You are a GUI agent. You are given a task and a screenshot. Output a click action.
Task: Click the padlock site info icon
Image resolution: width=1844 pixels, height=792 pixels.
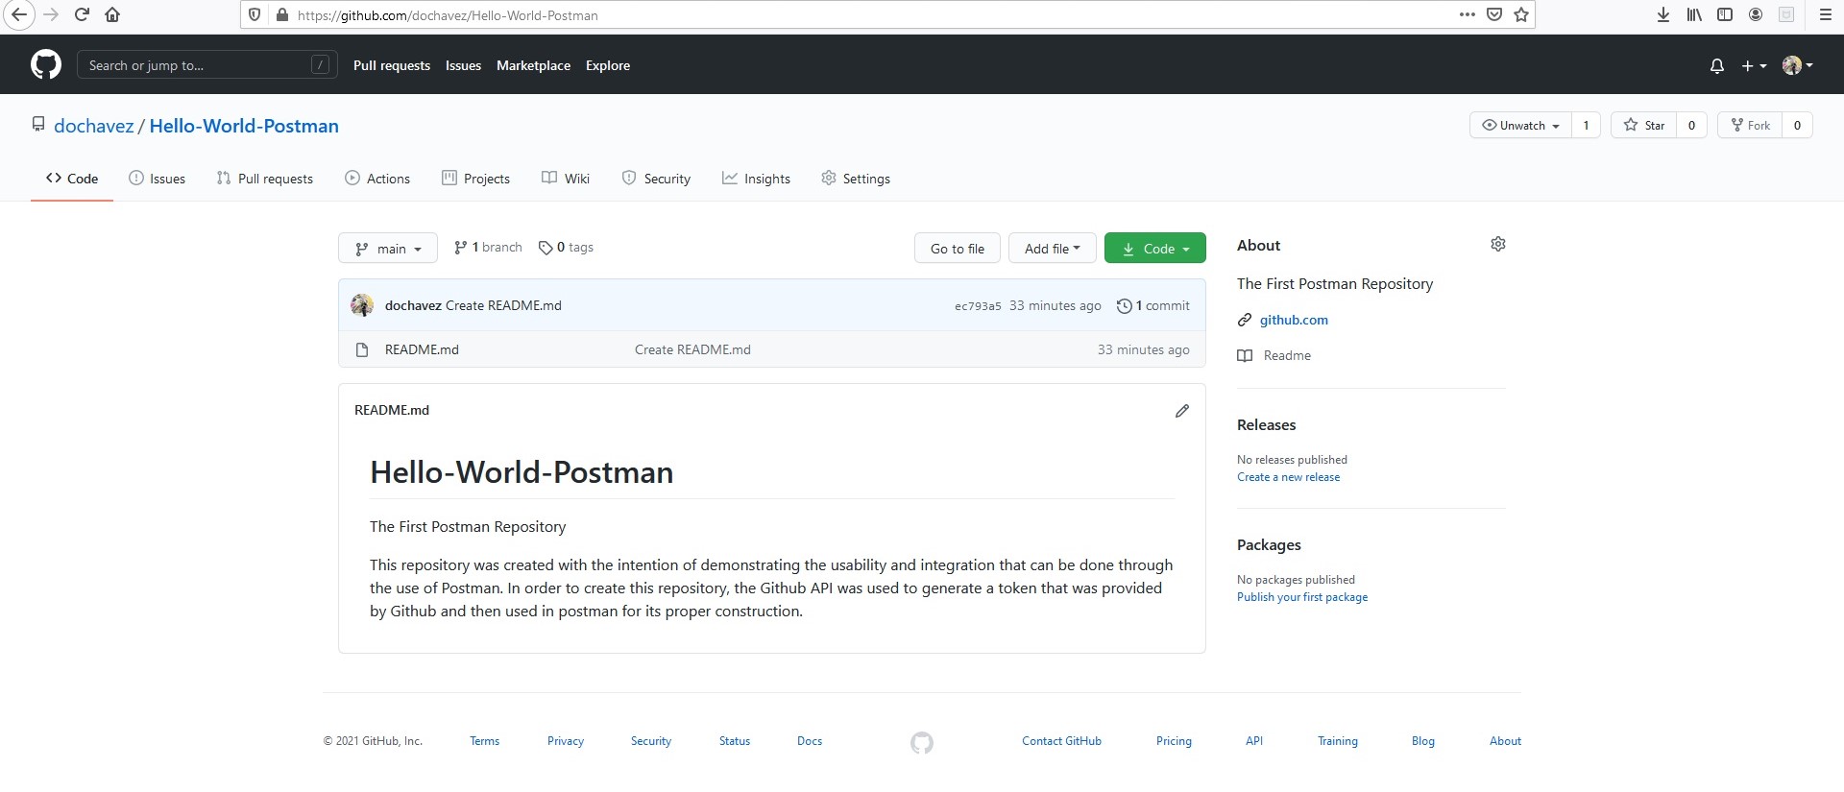tap(281, 14)
